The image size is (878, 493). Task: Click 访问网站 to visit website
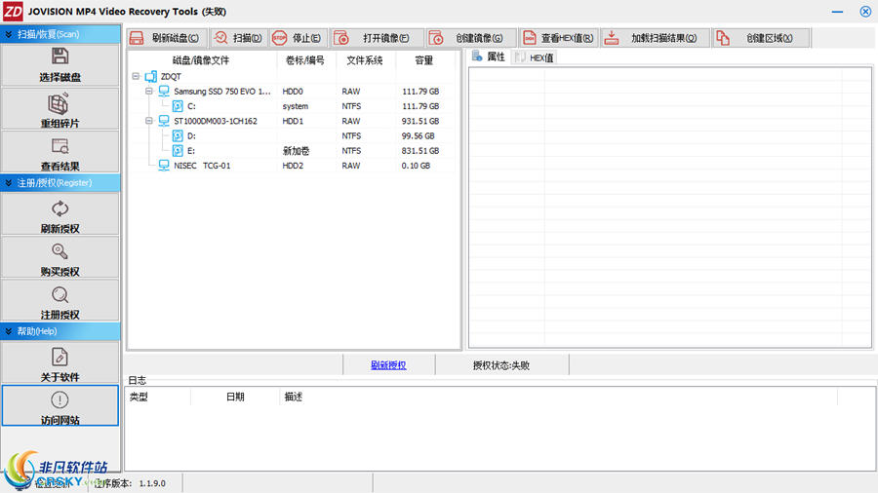pyautogui.click(x=60, y=406)
